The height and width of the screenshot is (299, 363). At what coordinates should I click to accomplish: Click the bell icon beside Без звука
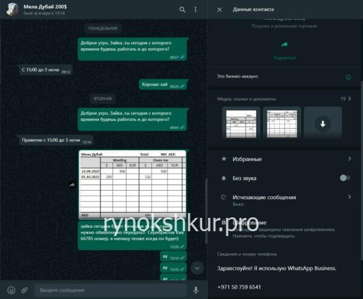pos(224,178)
